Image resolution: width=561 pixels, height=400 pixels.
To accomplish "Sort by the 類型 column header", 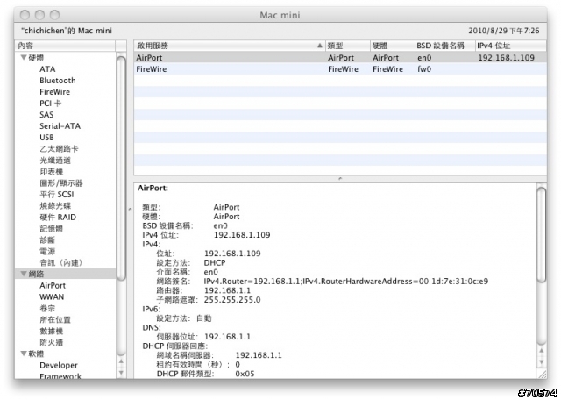I will [348, 46].
